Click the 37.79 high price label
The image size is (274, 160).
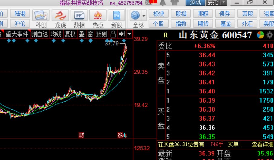click(x=112, y=43)
